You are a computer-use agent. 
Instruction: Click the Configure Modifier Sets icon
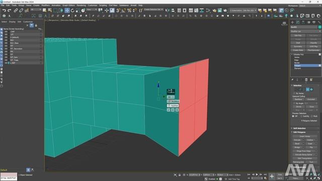311,80
